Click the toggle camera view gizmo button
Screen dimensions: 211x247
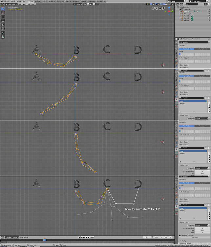157,8
